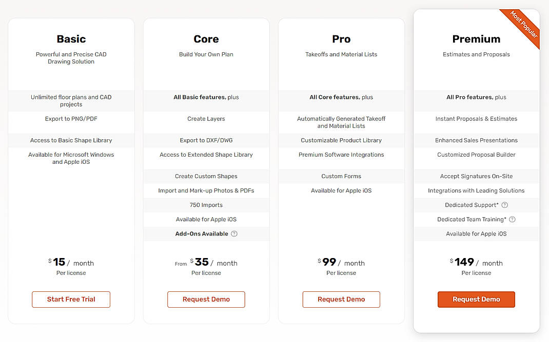Click the help icon next to Add-Ons Available

click(234, 234)
